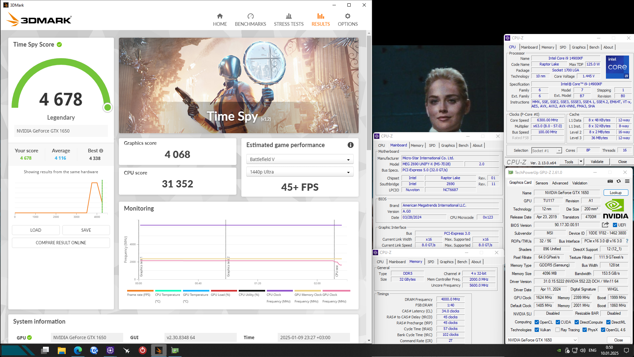
Task: Open 3DMark OPTIONS gear
Action: pyautogui.click(x=347, y=16)
